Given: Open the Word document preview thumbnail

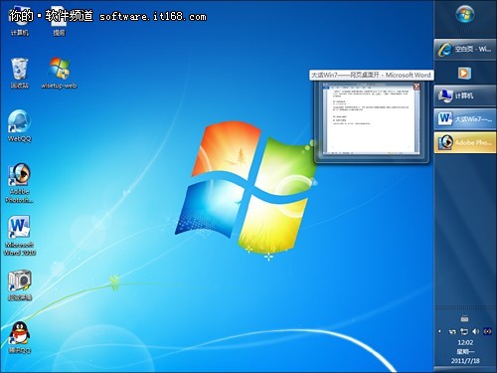Looking at the screenshot, I should (372, 118).
